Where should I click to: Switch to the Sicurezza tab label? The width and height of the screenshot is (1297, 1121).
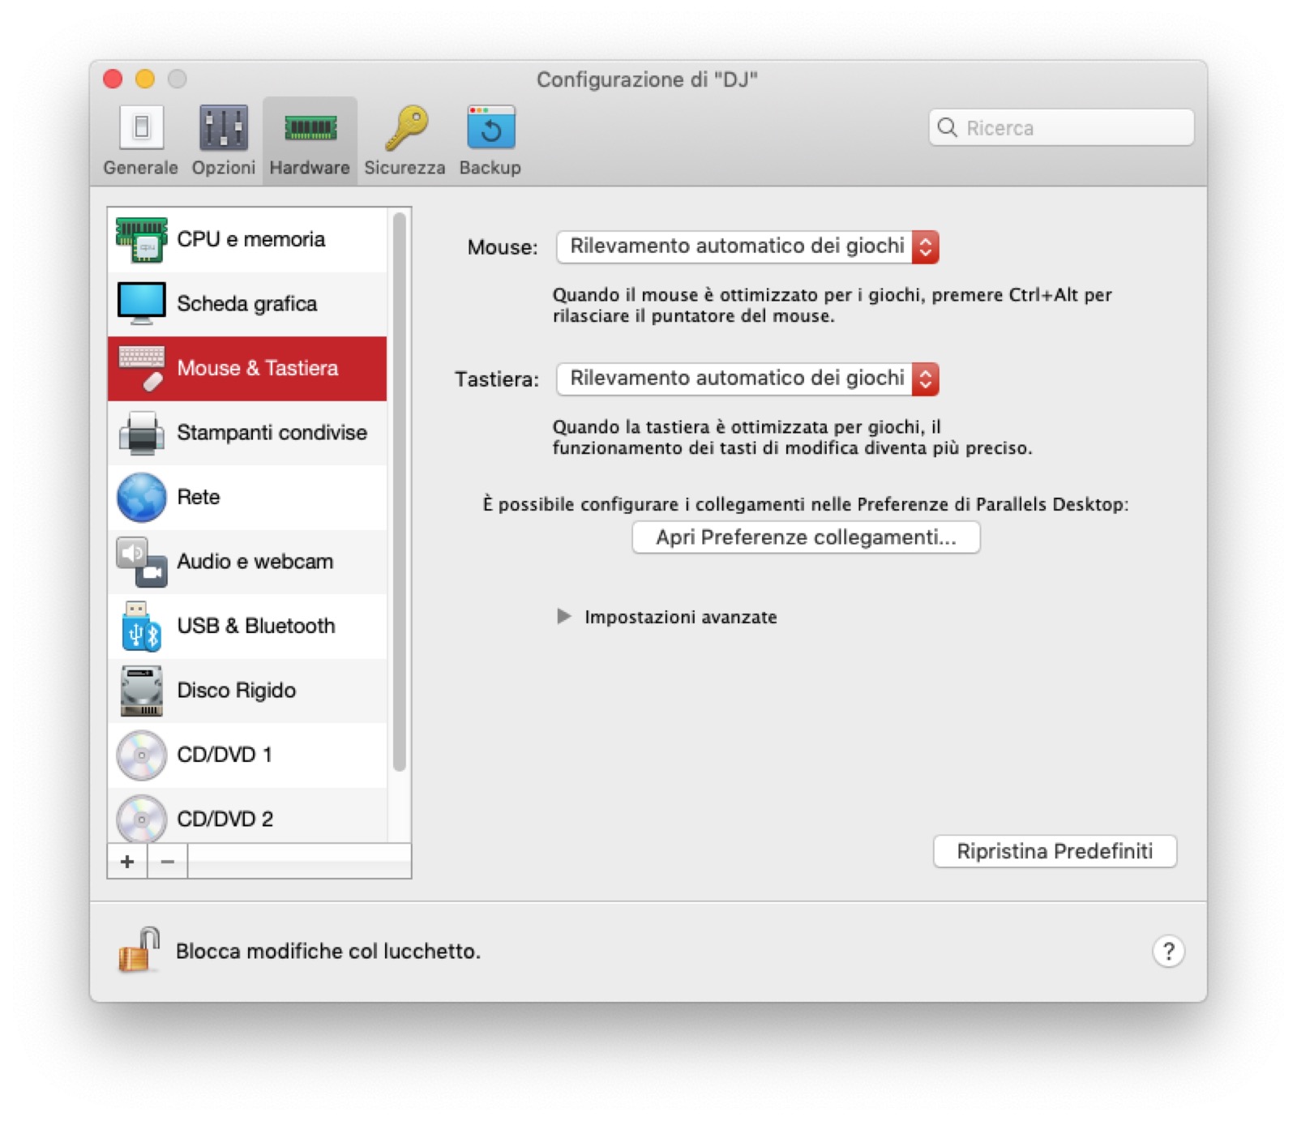pos(405,168)
